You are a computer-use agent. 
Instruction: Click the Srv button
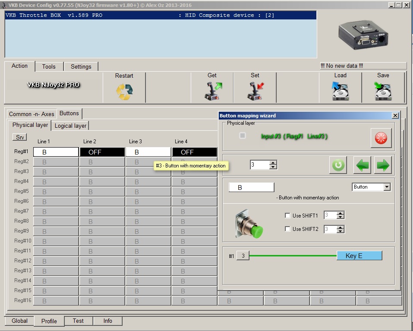[19, 137]
